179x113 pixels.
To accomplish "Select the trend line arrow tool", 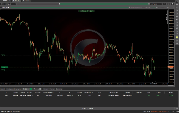I will (177, 14).
